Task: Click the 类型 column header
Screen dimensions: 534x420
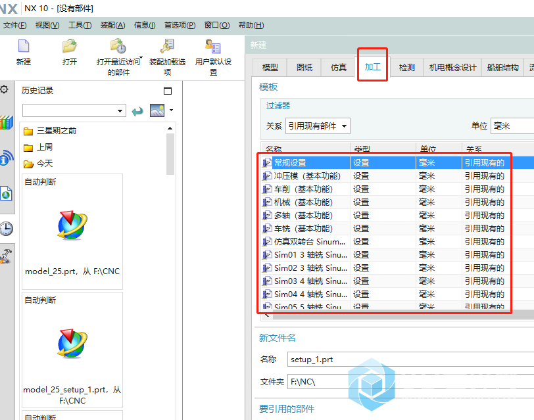Action: click(x=383, y=149)
